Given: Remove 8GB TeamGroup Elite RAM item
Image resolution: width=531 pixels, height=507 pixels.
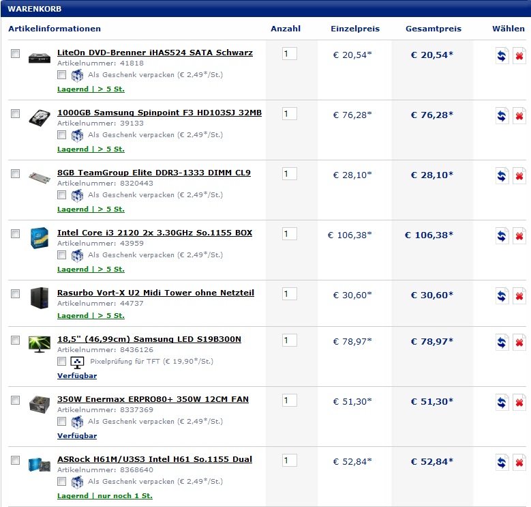Looking at the screenshot, I should click(519, 176).
